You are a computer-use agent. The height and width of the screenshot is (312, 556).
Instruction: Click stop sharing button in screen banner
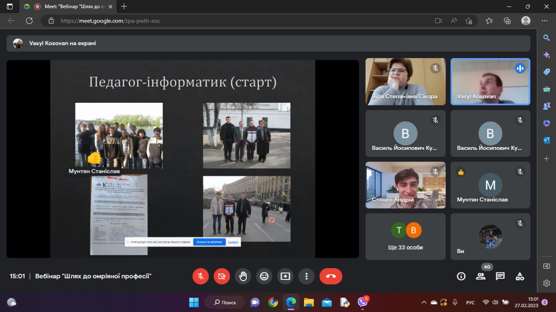pos(209,242)
